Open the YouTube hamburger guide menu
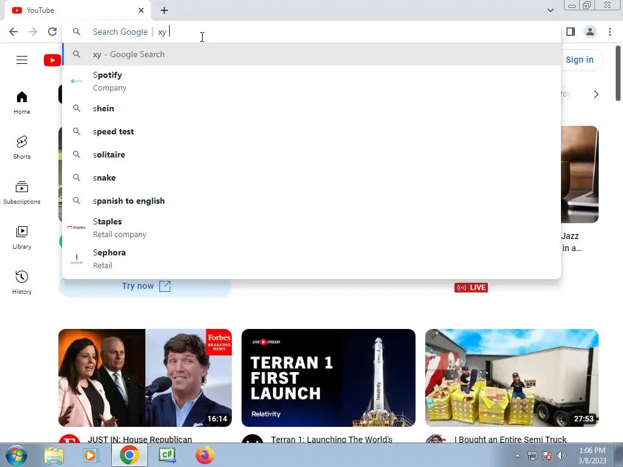Screen dimensions: 623x467 click(x=22, y=60)
